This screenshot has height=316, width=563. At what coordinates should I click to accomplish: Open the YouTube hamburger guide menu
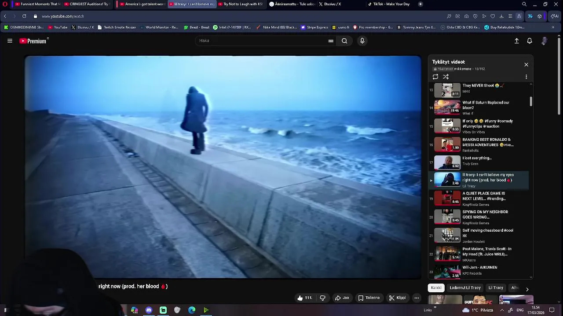tap(10, 41)
